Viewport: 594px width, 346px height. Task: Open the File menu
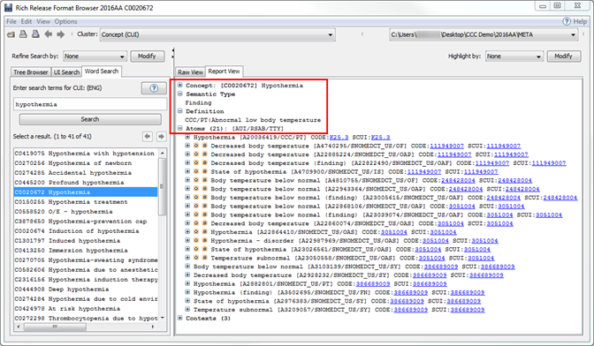click(x=11, y=21)
